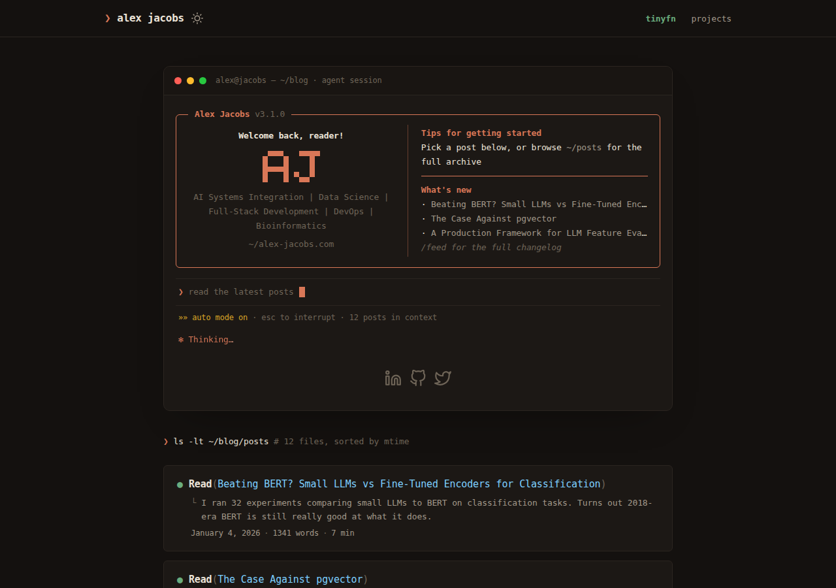This screenshot has width=836, height=588.
Task: Click '12 posts in context' status text
Action: (393, 317)
